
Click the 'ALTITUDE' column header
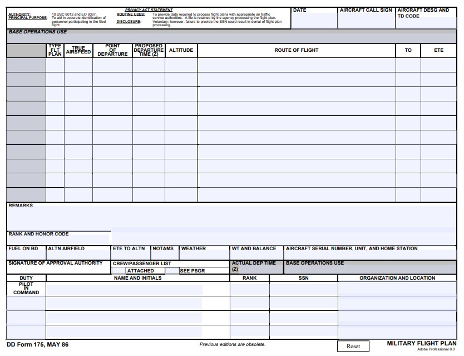[181, 50]
